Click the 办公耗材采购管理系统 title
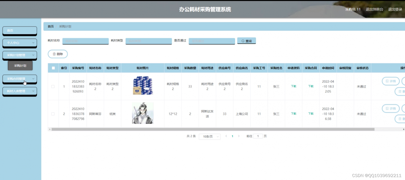Viewport: 405px width, 180px height. point(205,9)
